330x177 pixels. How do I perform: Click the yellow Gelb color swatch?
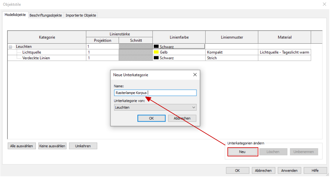[156, 52]
